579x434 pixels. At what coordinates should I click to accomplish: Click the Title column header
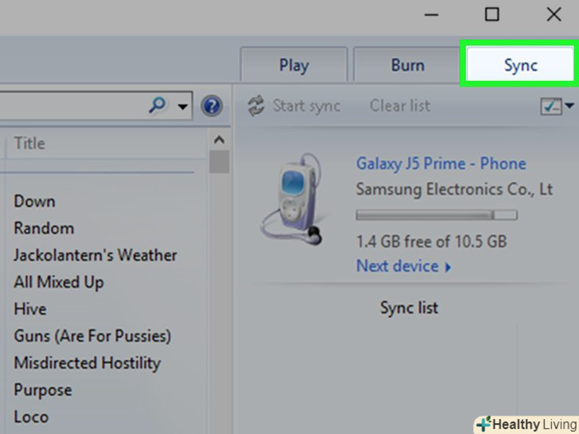[29, 143]
